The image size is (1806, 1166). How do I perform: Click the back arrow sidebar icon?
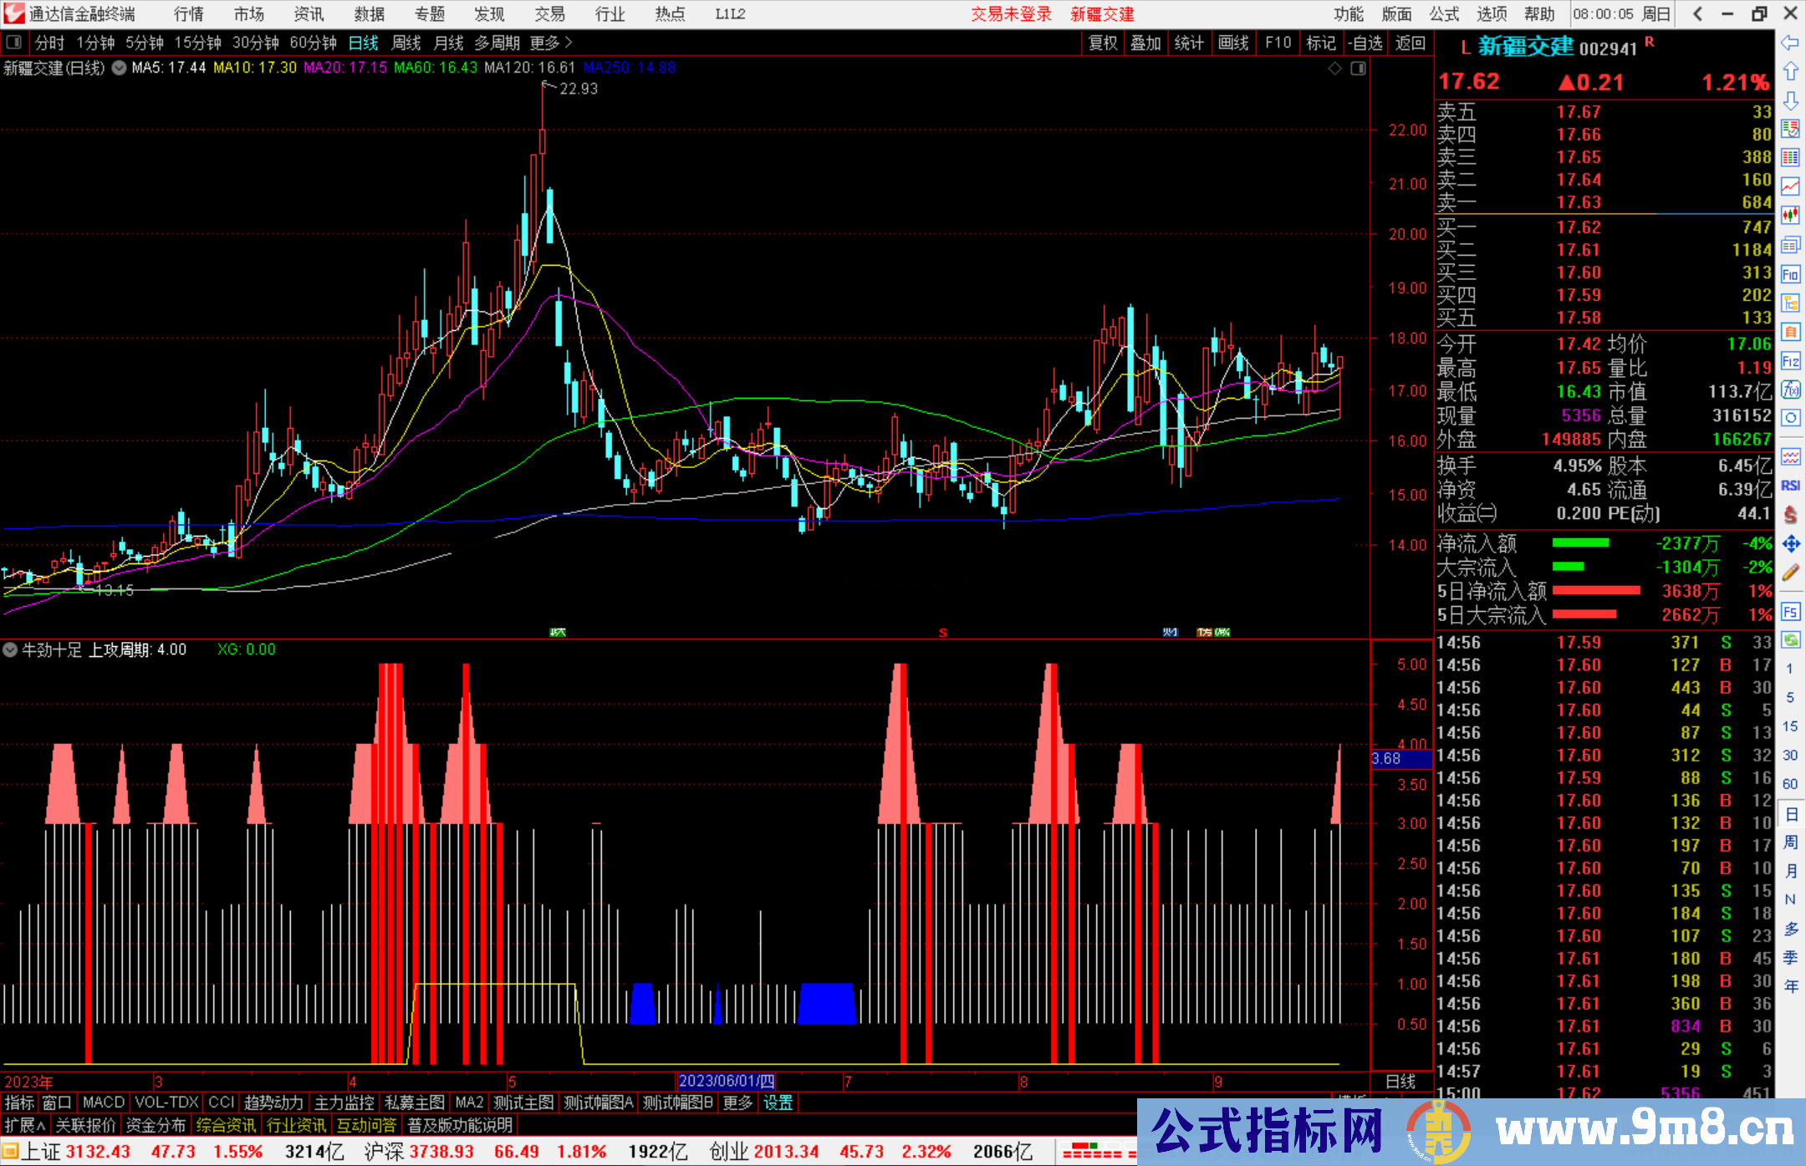[1790, 43]
